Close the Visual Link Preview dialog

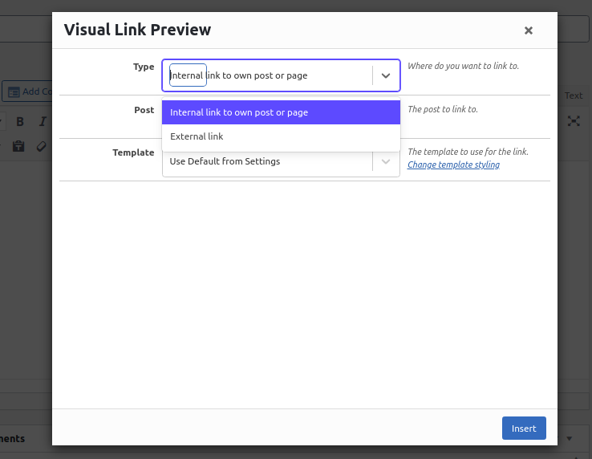coord(528,30)
